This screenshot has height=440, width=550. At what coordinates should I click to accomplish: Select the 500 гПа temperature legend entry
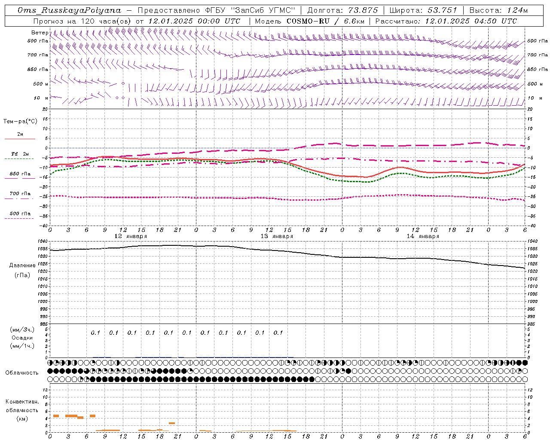tap(20, 214)
